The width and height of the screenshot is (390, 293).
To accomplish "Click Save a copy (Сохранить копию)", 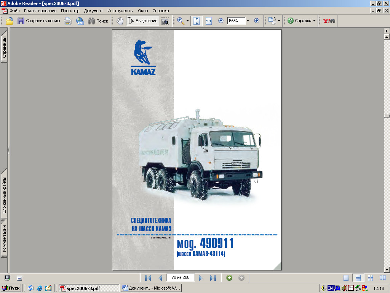I will pyautogui.click(x=39, y=21).
